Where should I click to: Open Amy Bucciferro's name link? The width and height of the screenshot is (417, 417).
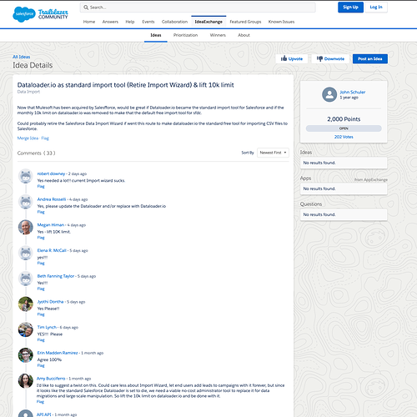pos(51,379)
